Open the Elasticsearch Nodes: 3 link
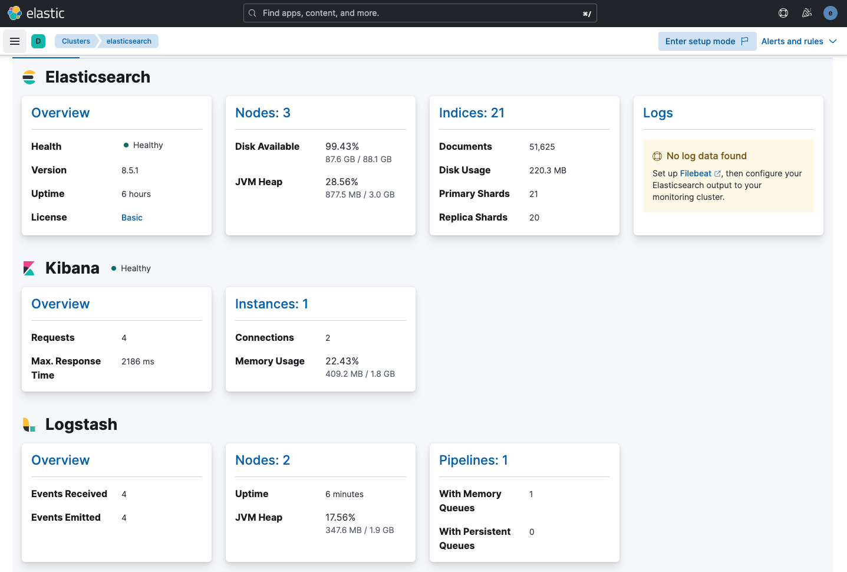 click(x=263, y=113)
